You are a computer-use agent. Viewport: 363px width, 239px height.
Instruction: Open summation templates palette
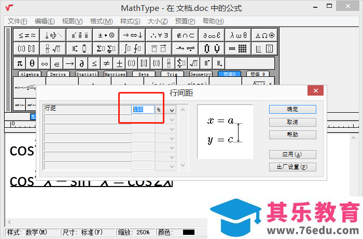pyautogui.click(x=106, y=48)
